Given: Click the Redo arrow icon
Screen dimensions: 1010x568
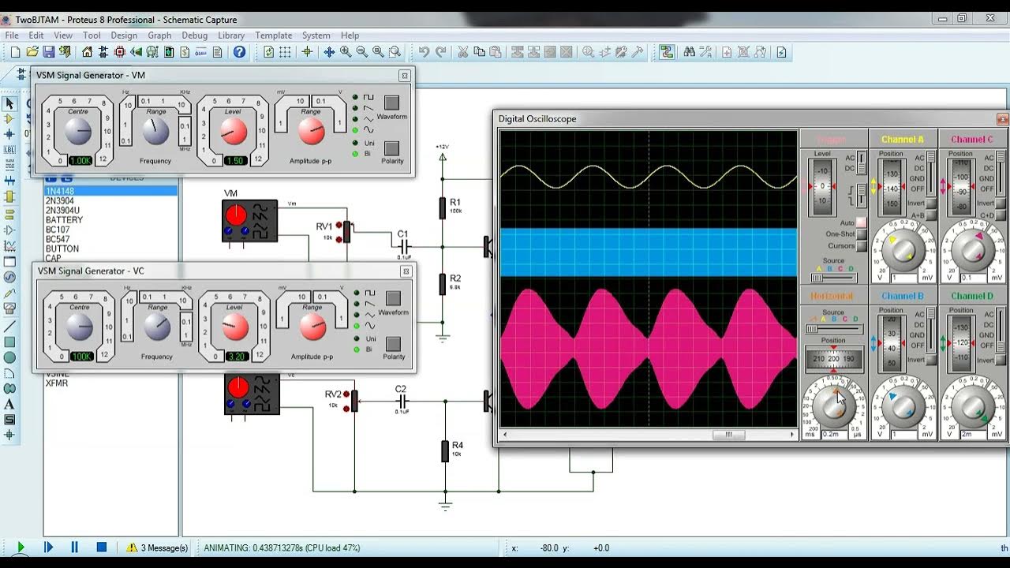Looking at the screenshot, I should 441,52.
